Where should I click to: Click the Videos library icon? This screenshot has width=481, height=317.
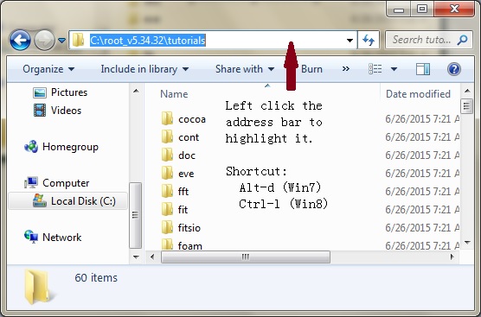click(40, 111)
